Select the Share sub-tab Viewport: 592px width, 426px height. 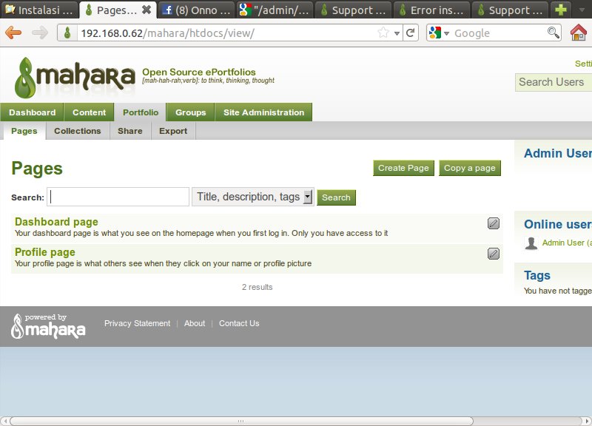point(130,131)
